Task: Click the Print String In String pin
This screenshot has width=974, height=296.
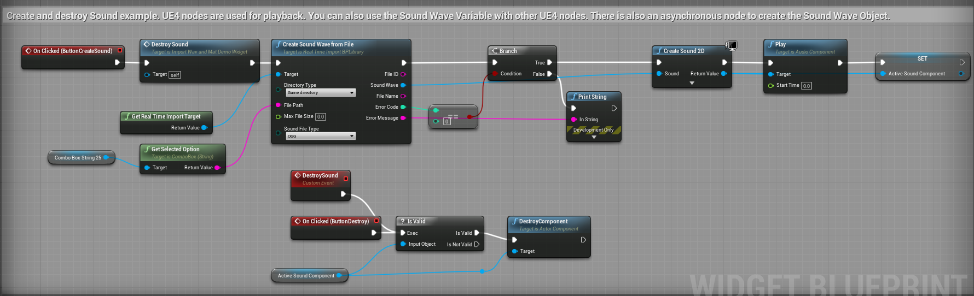Action: pyautogui.click(x=573, y=120)
